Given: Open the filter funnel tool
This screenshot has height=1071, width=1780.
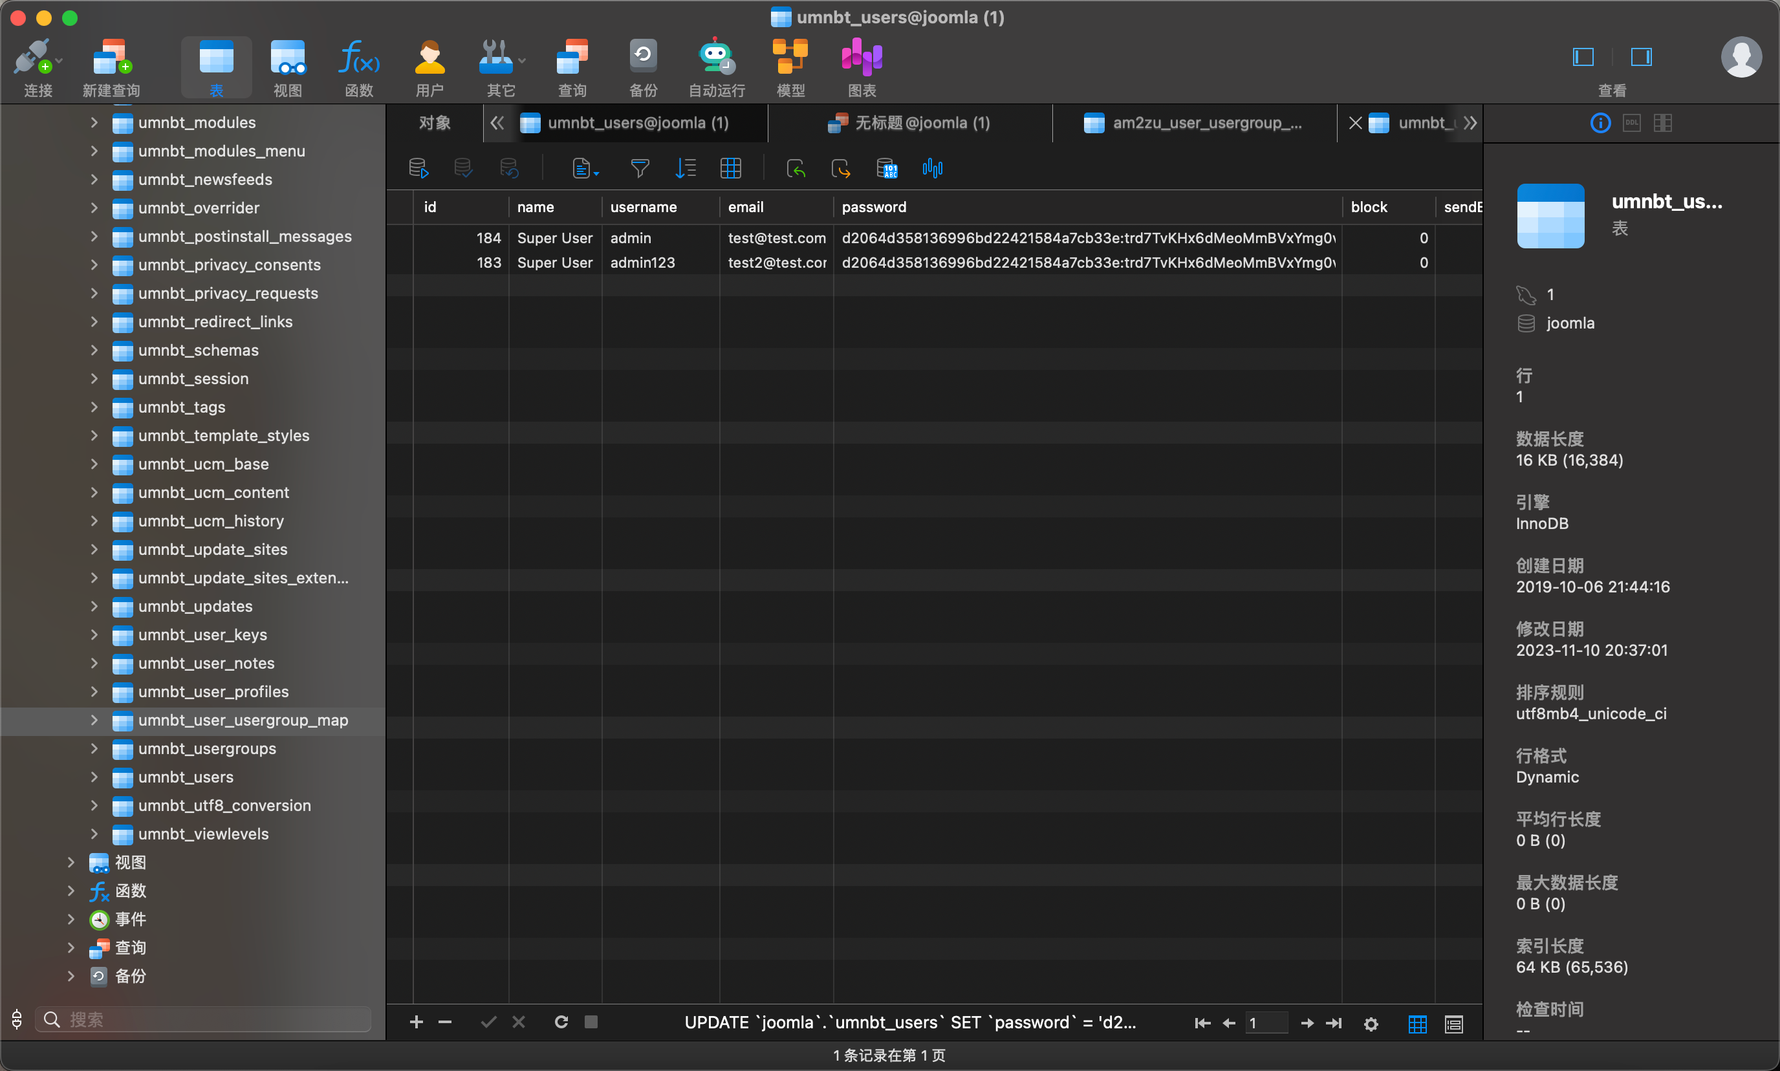Looking at the screenshot, I should (x=640, y=168).
